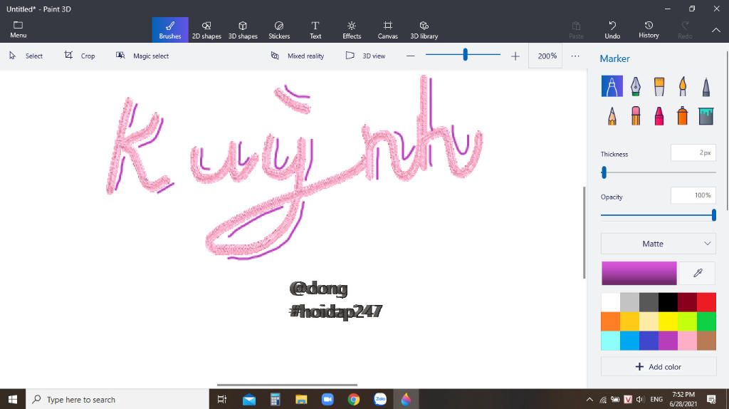
Task: Click the 200% zoom percentage field
Action: (545, 56)
